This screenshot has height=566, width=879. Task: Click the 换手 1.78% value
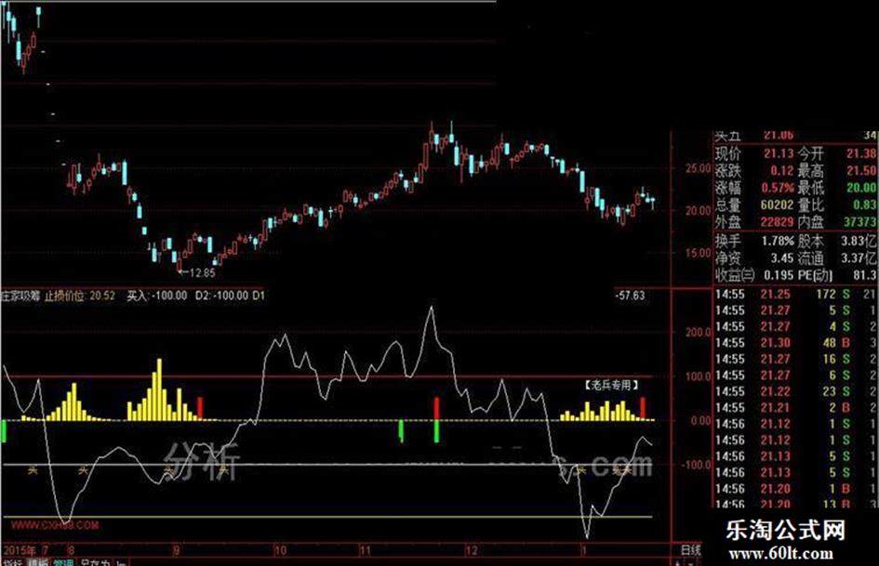click(778, 242)
